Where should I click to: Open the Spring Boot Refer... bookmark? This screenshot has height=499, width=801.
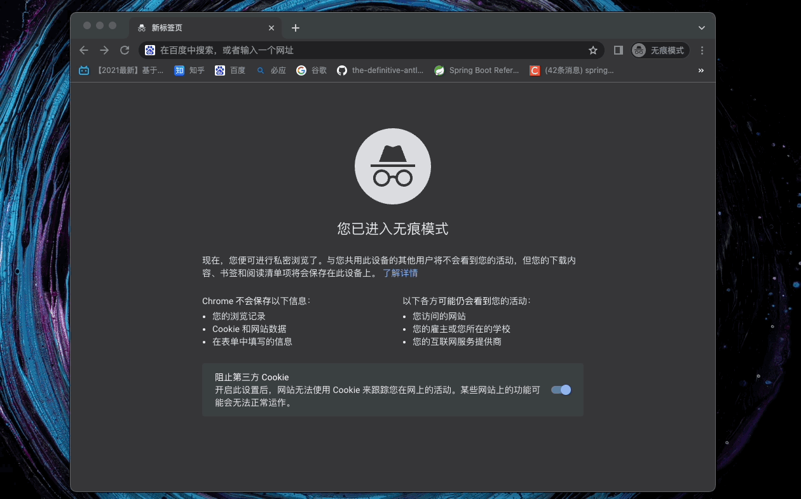tap(476, 70)
